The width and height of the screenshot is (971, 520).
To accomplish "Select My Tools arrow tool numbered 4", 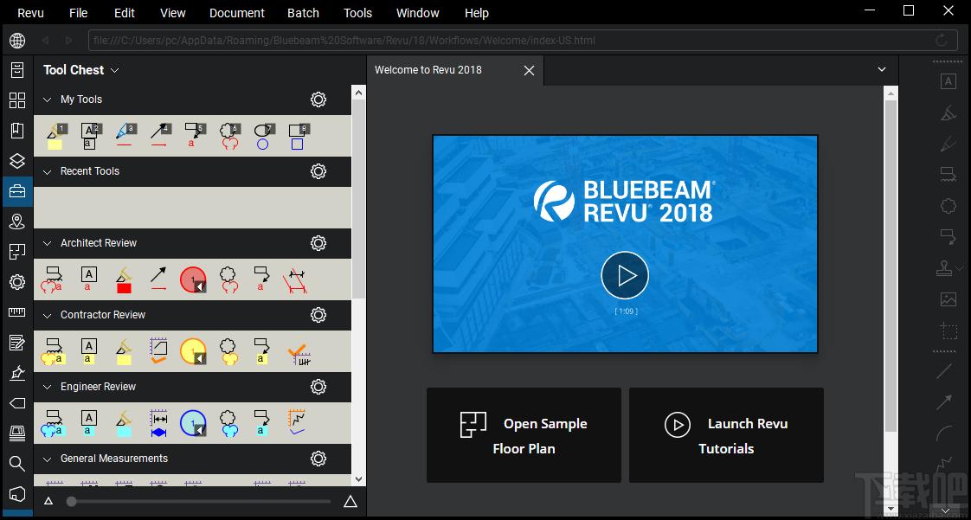I will (x=160, y=137).
